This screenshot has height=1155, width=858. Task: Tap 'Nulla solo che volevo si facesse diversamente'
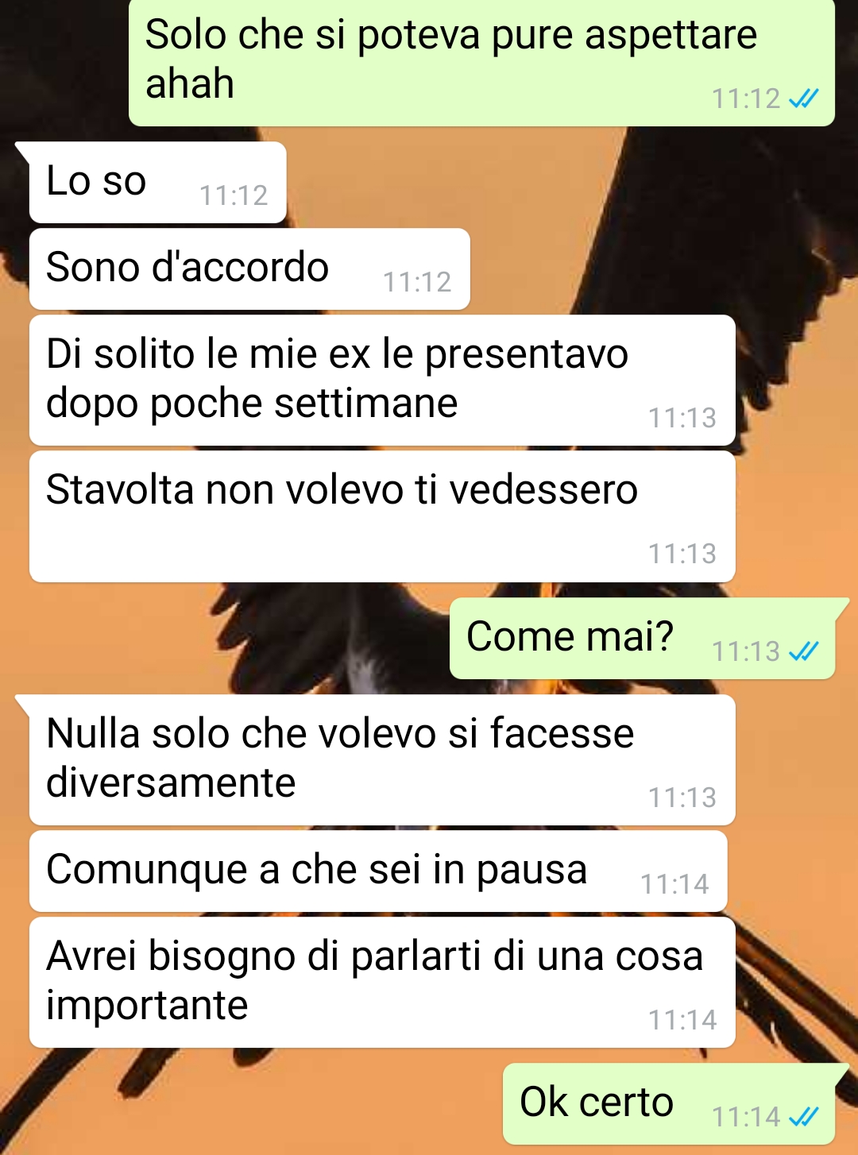coord(382,760)
